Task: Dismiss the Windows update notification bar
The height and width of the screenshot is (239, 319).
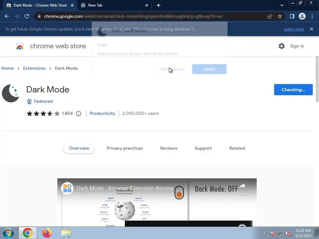Action: click(312, 29)
